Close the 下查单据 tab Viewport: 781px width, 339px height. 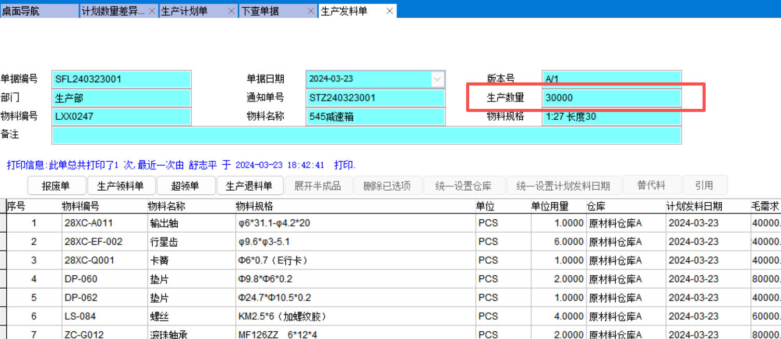pos(311,11)
